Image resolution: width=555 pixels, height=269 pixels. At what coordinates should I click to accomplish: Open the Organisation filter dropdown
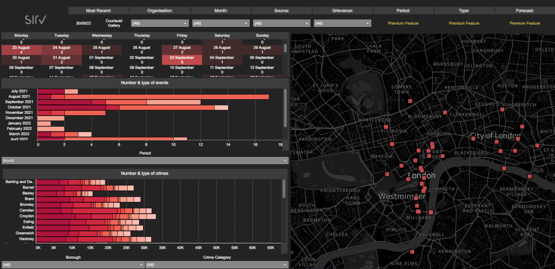click(x=160, y=23)
